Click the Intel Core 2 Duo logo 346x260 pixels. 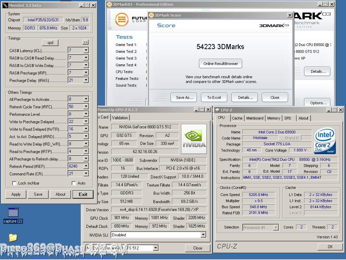coord(325,140)
